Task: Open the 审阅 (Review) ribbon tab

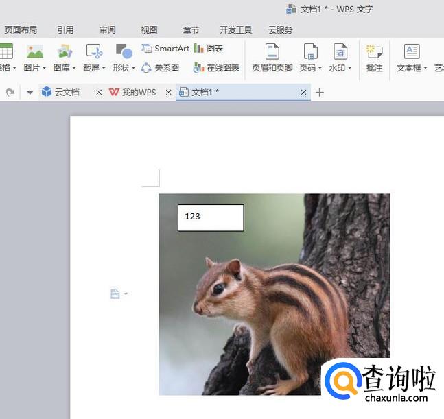Action: click(x=108, y=30)
